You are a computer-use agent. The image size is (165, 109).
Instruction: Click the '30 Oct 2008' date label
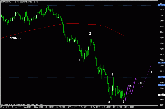tap(117, 107)
